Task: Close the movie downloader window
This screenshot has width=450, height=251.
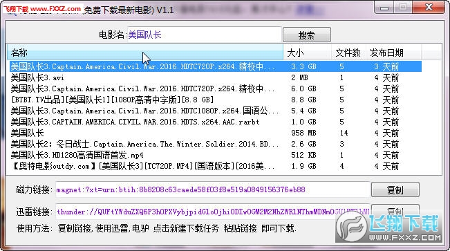Action: [429, 7]
